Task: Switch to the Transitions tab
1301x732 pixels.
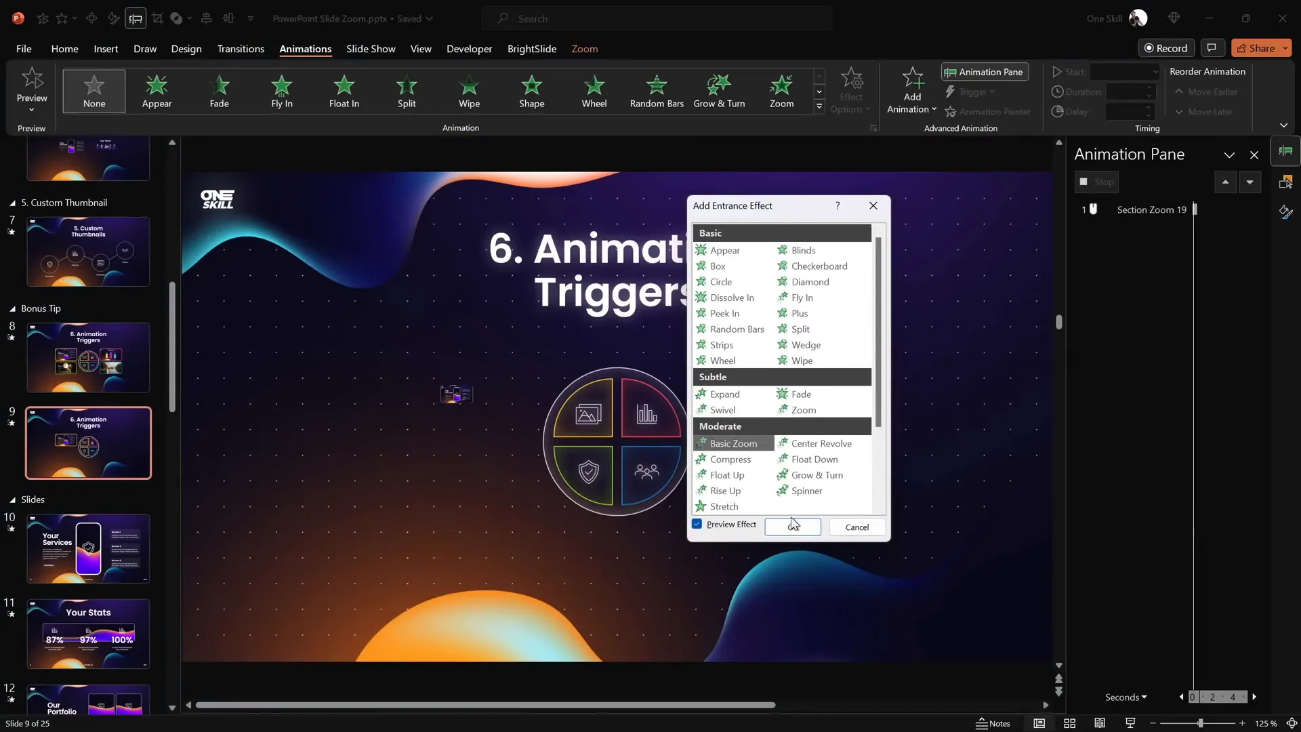Action: [241, 49]
